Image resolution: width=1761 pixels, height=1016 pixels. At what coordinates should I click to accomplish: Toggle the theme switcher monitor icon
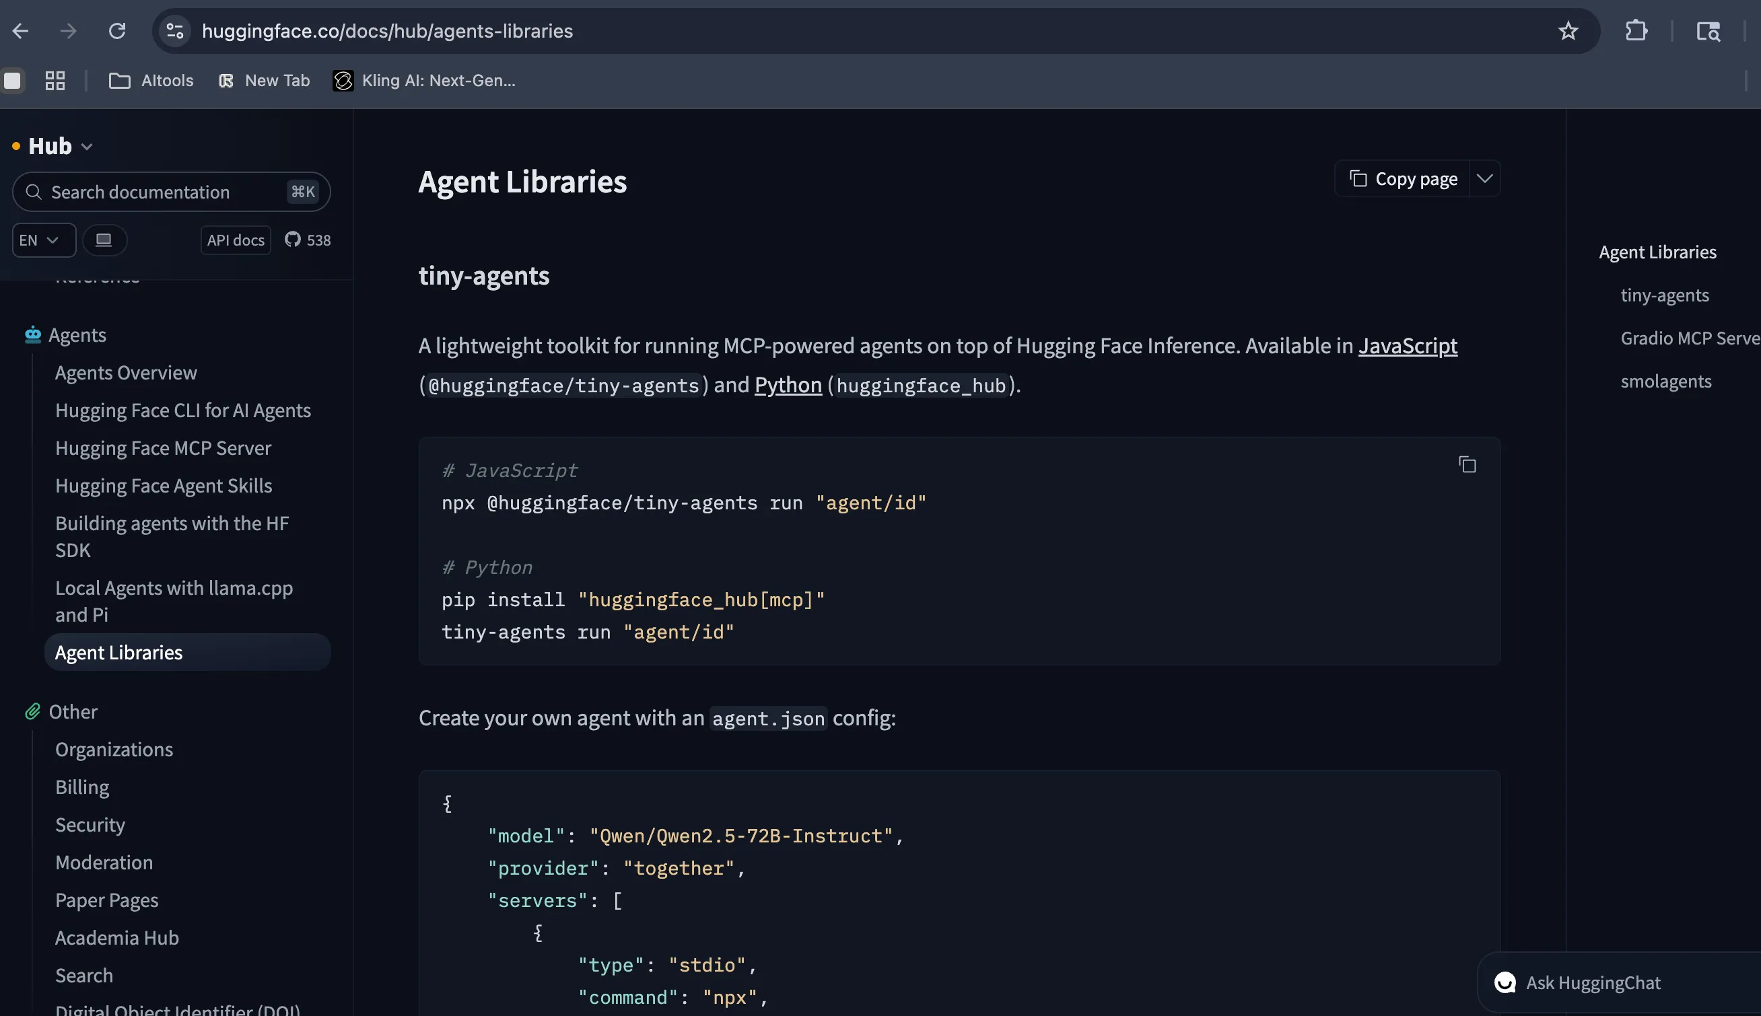(x=104, y=240)
